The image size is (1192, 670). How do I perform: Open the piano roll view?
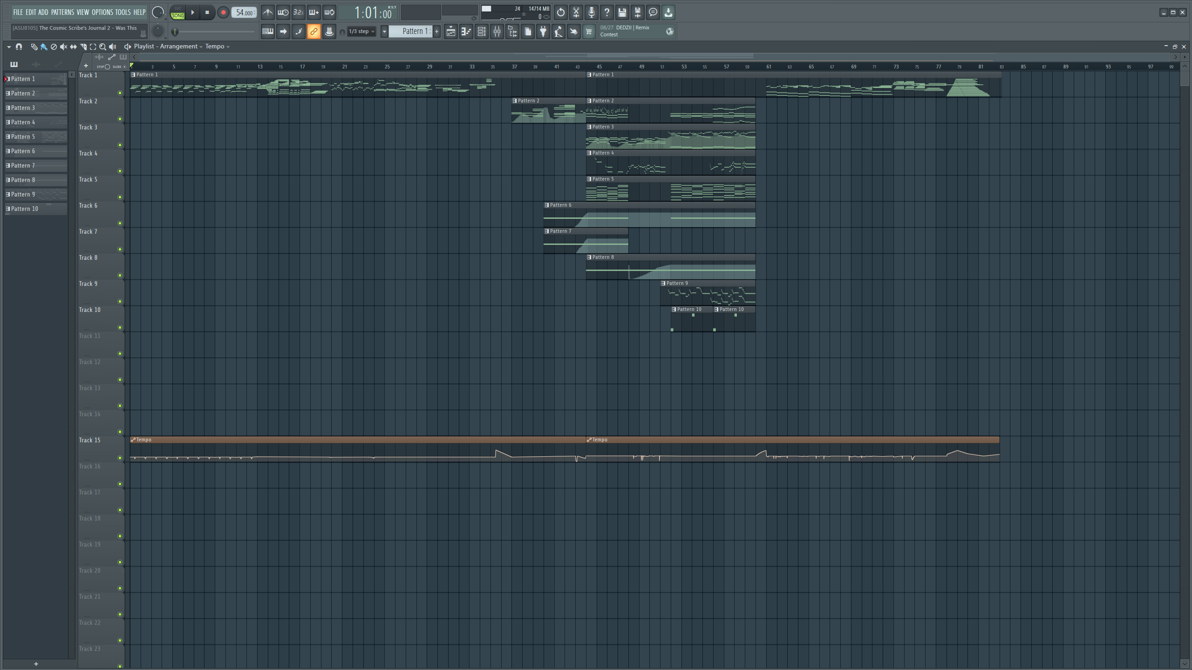466,32
